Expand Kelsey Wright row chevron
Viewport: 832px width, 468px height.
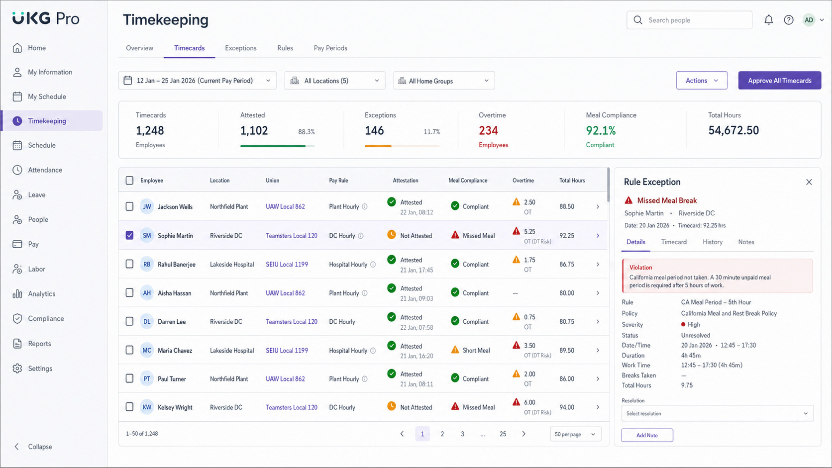(x=598, y=407)
